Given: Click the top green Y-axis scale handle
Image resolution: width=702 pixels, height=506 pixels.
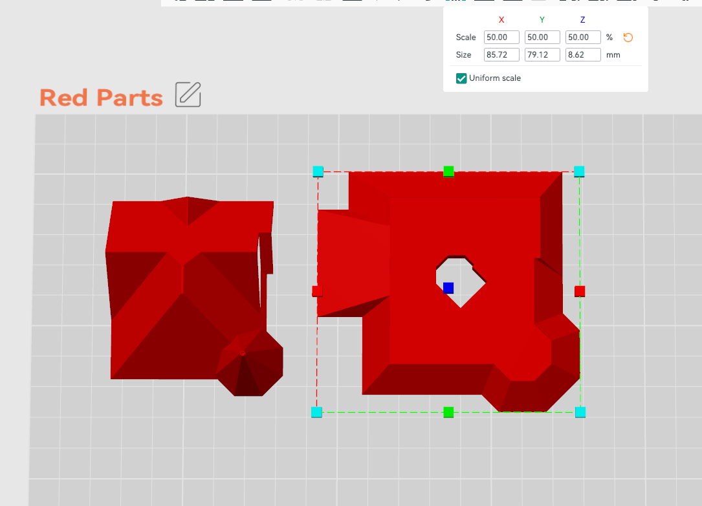Looking at the screenshot, I should click(x=448, y=171).
